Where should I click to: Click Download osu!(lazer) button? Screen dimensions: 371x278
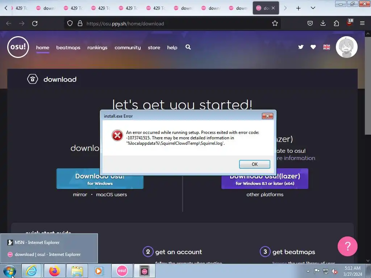click(265, 179)
